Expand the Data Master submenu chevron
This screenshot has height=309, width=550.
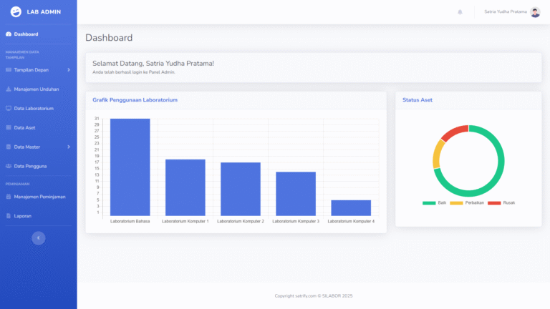(69, 147)
